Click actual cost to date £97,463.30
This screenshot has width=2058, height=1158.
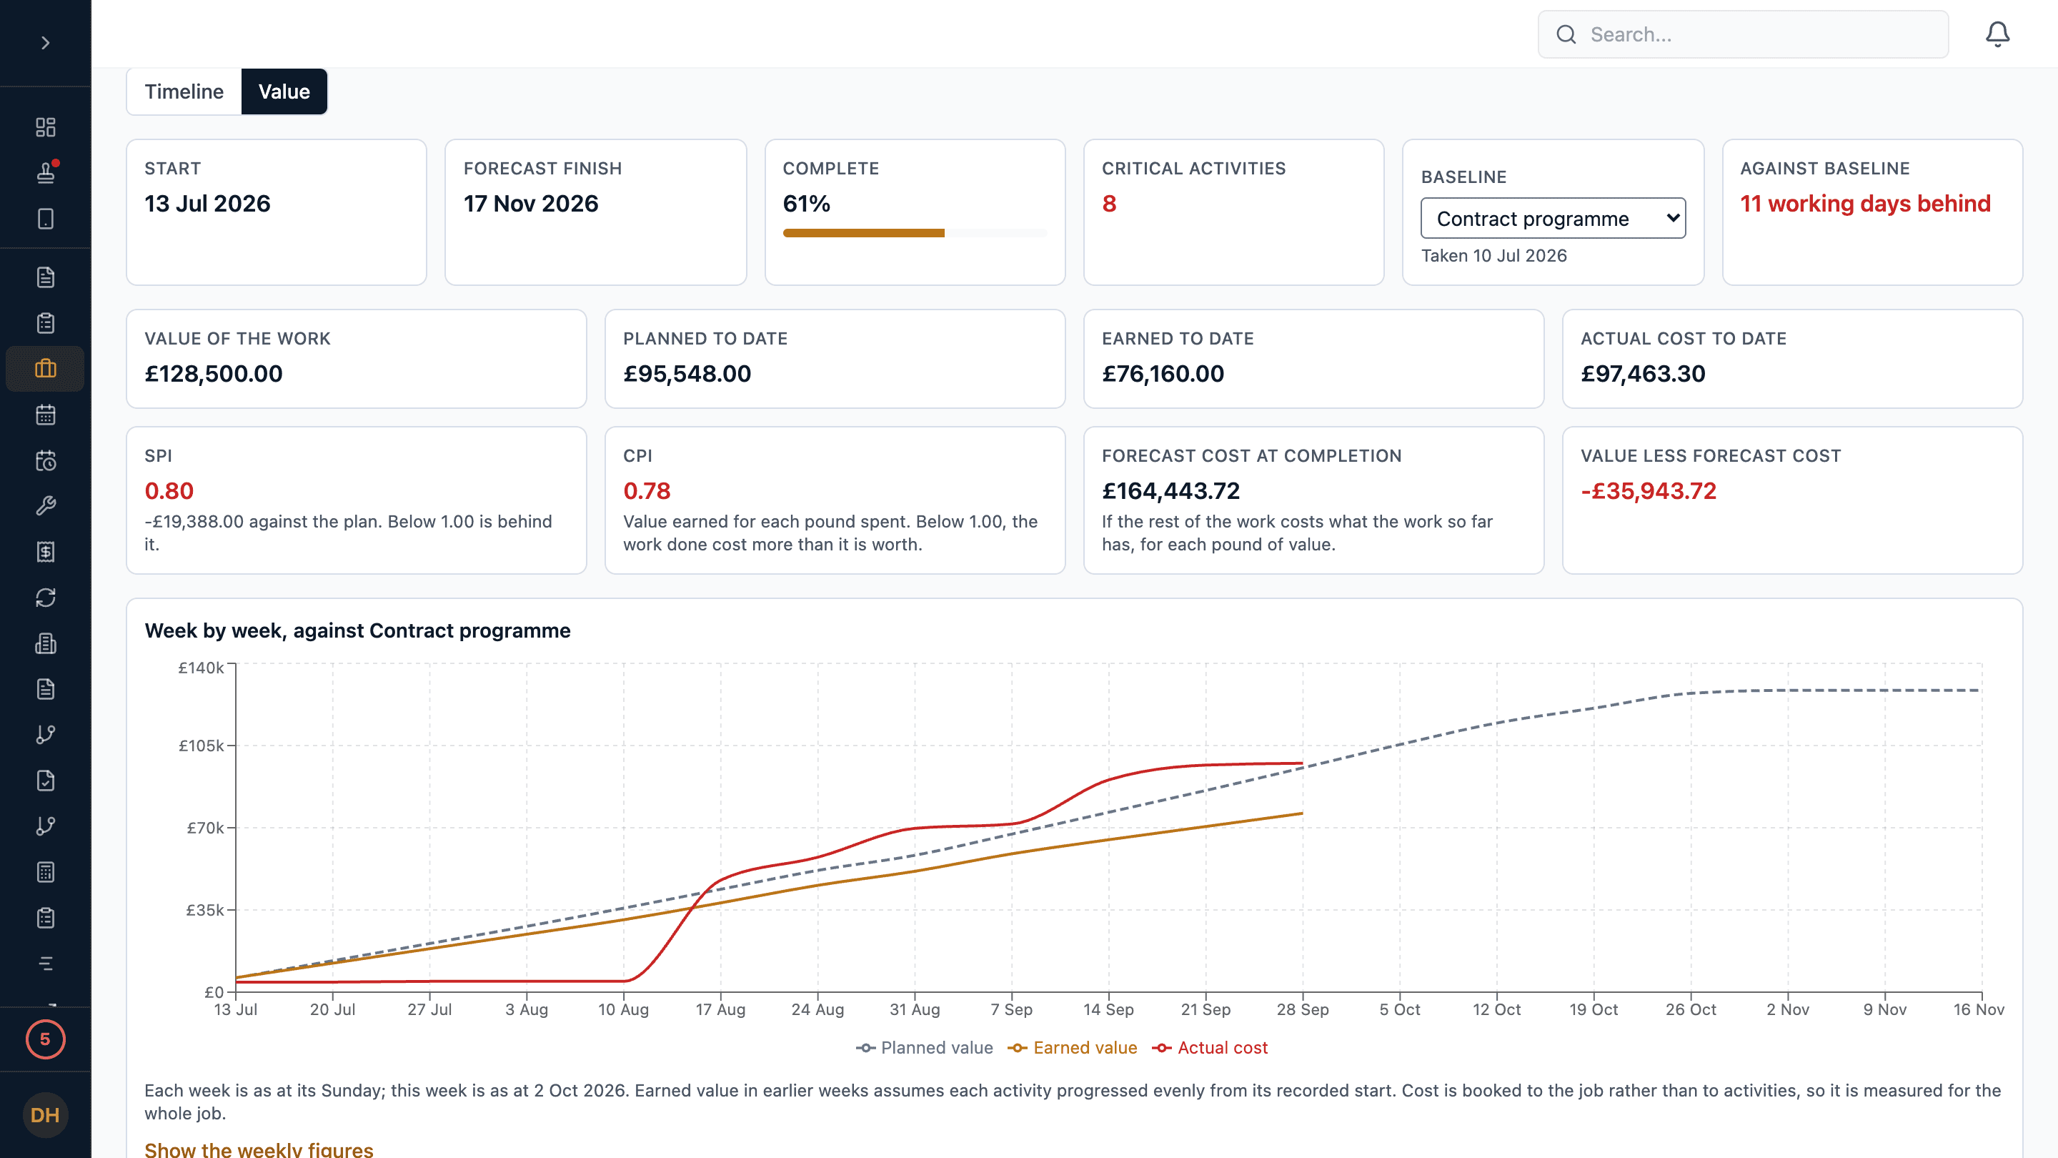(1643, 374)
